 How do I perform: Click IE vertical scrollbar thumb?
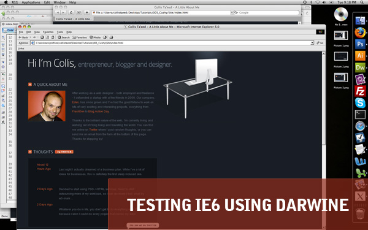coord(323,100)
